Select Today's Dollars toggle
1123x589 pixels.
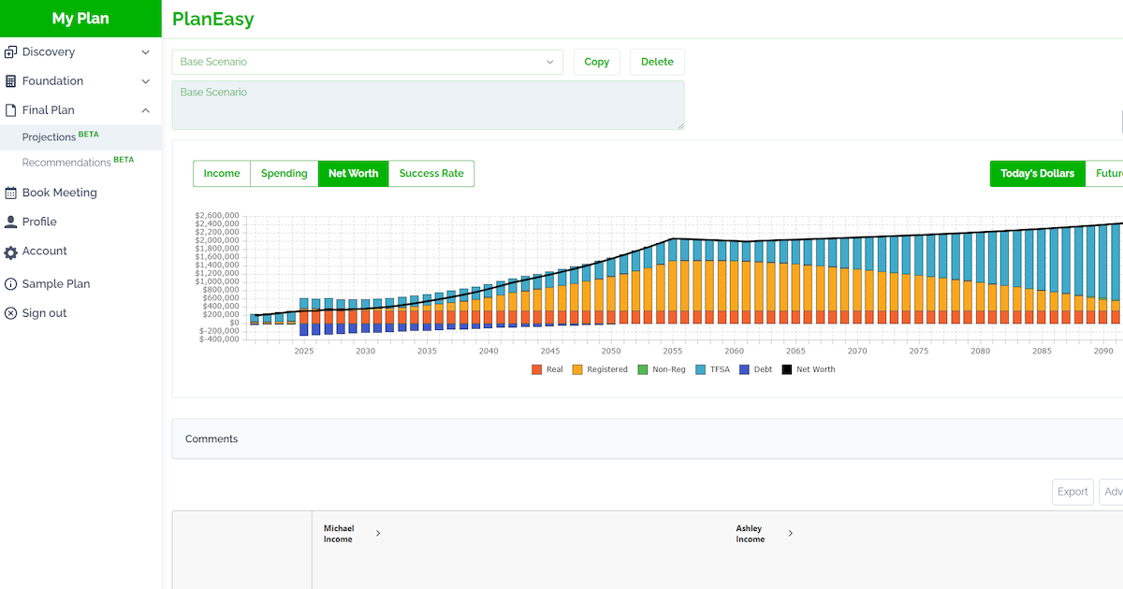pyautogui.click(x=1037, y=174)
